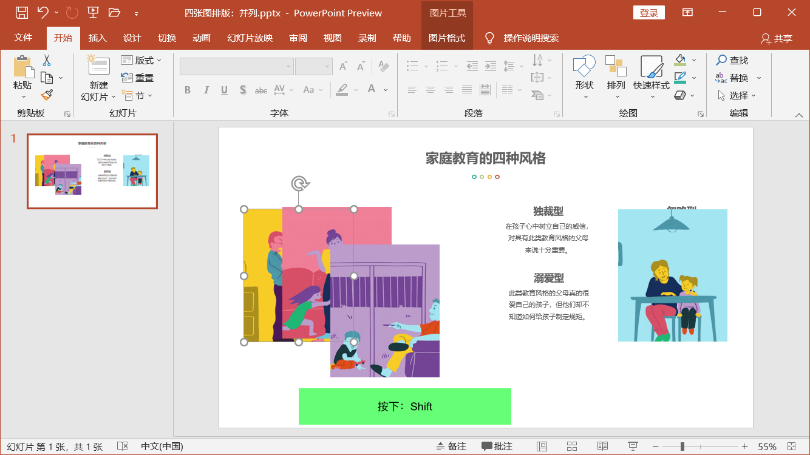This screenshot has height=455, width=810.
Task: Align text left
Action: coord(412,90)
